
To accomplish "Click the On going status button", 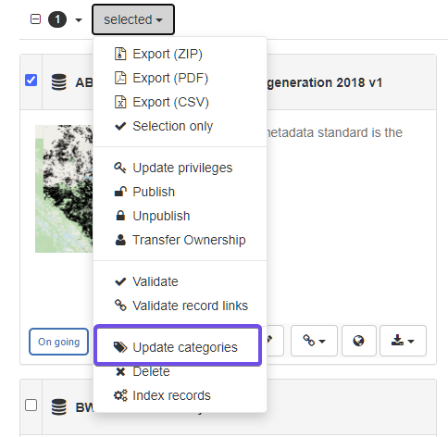I will coord(59,342).
